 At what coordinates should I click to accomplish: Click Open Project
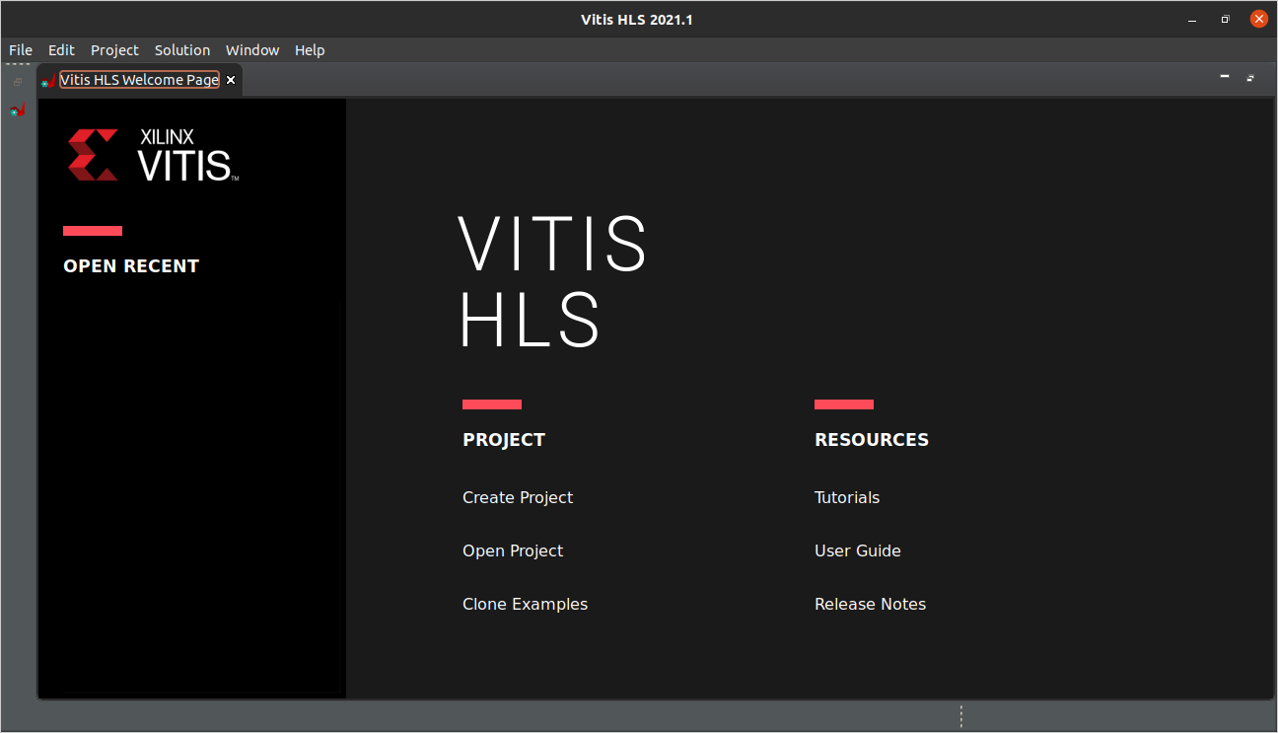tap(513, 550)
